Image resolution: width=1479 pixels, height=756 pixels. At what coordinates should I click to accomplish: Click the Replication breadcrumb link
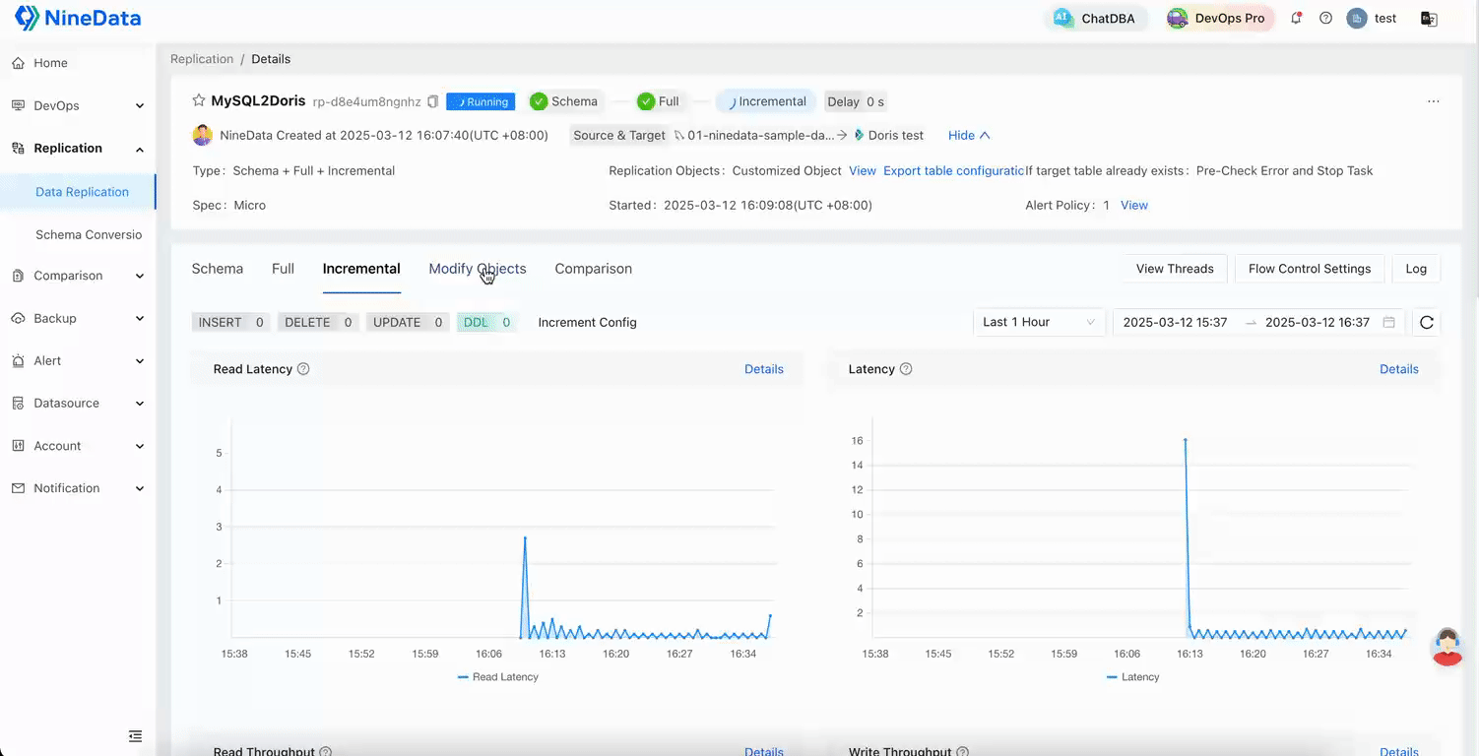point(202,59)
